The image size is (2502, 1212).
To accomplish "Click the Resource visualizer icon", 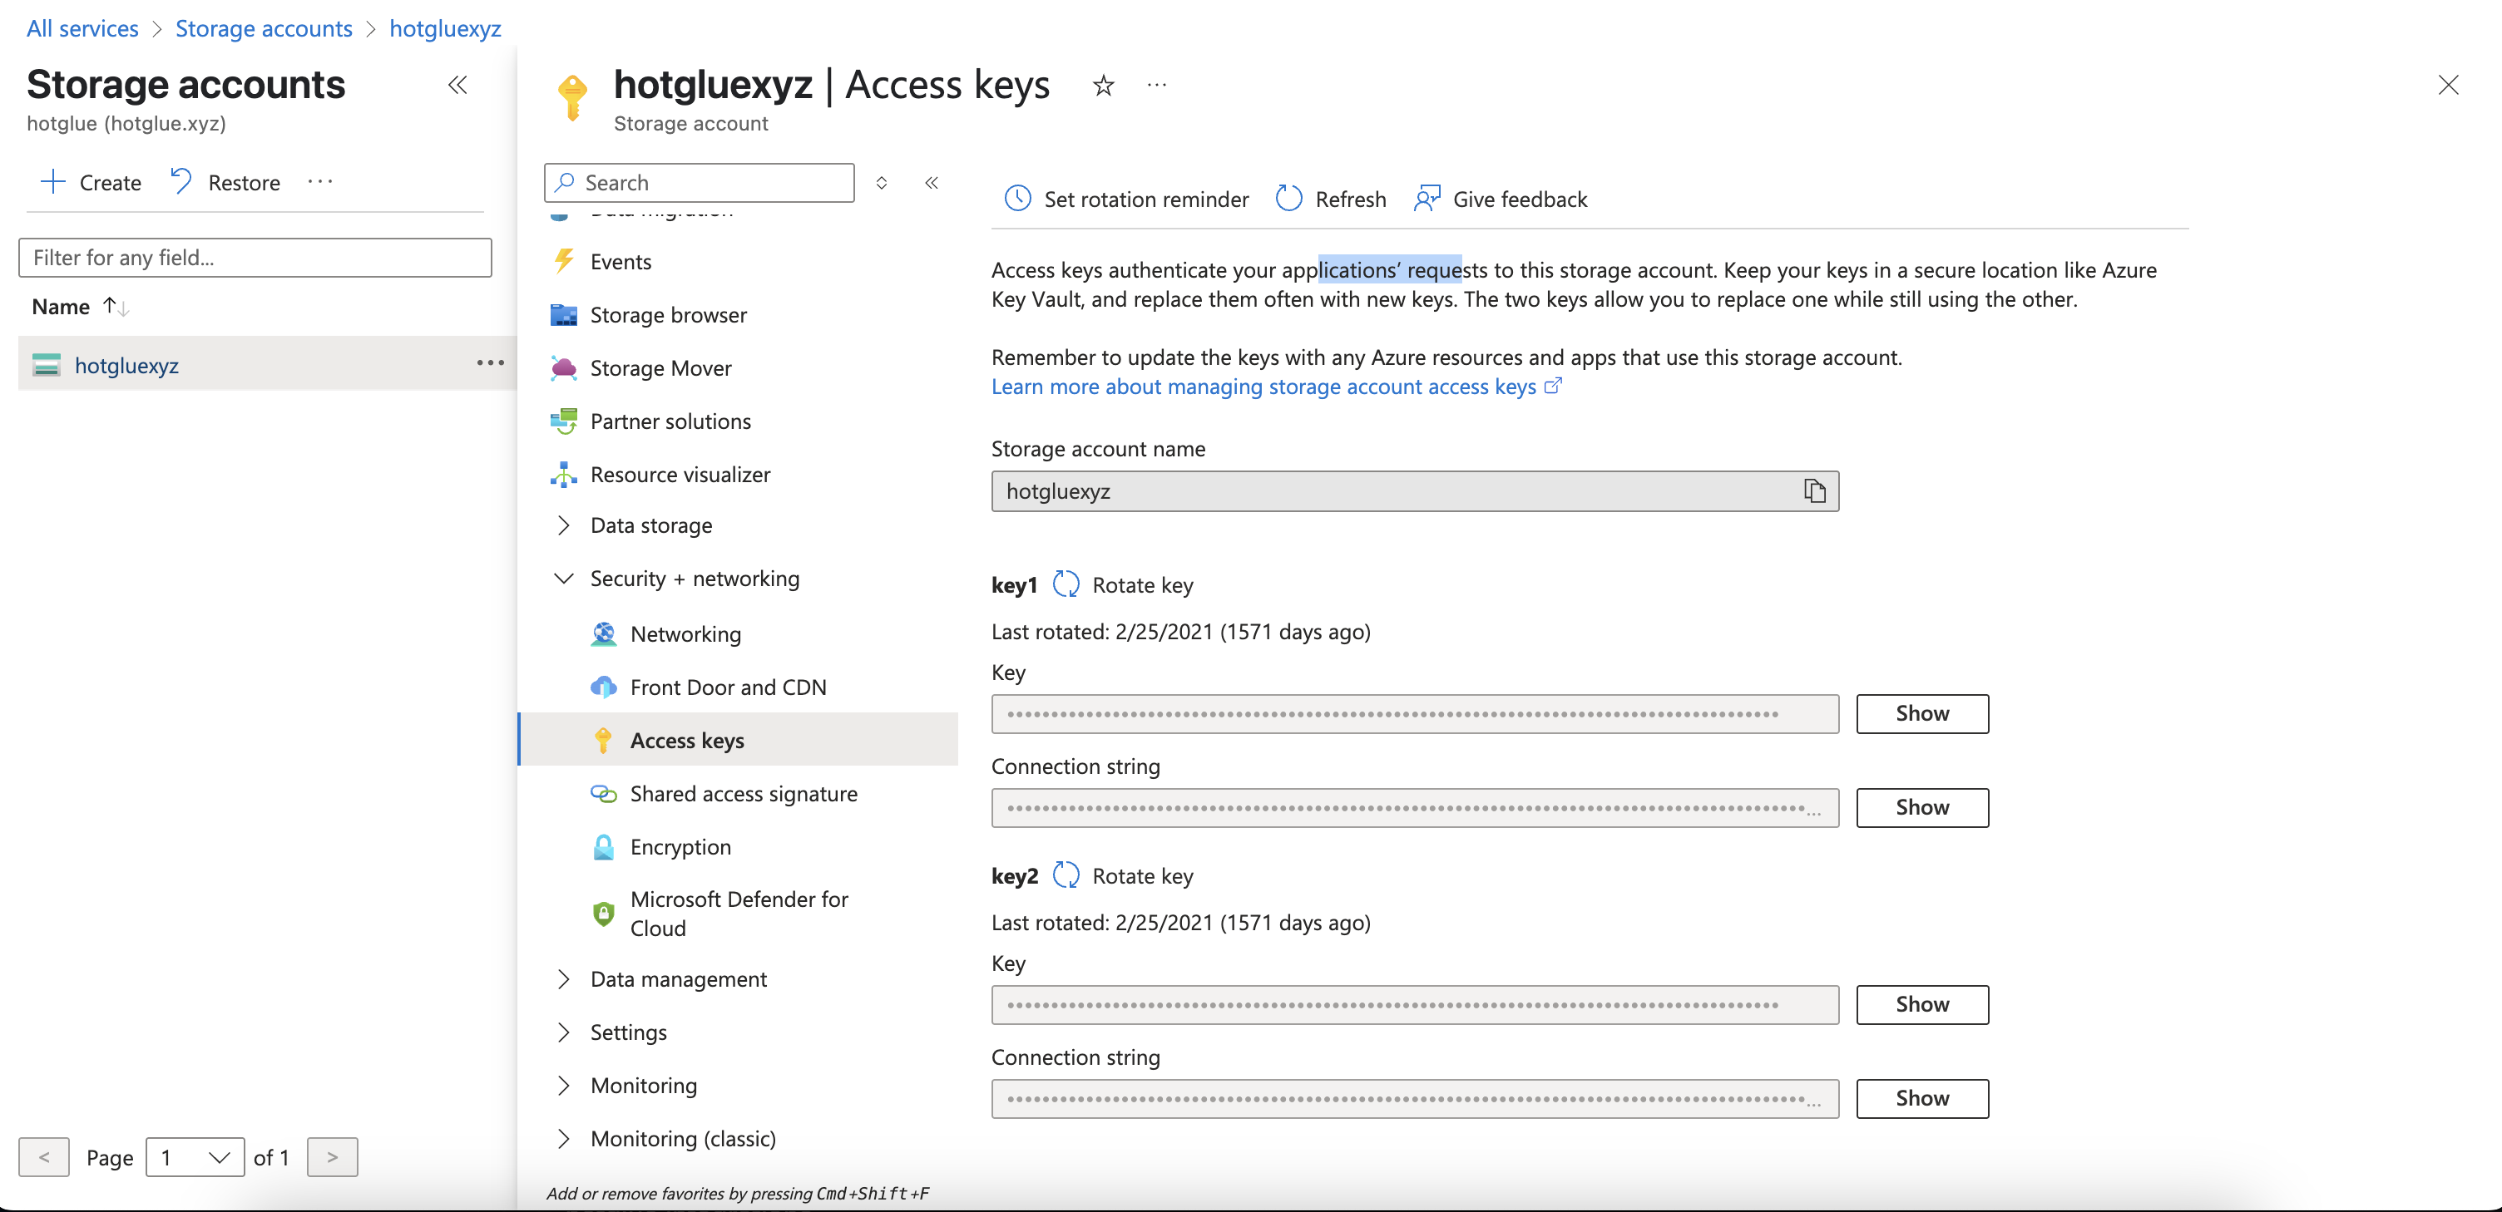I will coord(563,475).
